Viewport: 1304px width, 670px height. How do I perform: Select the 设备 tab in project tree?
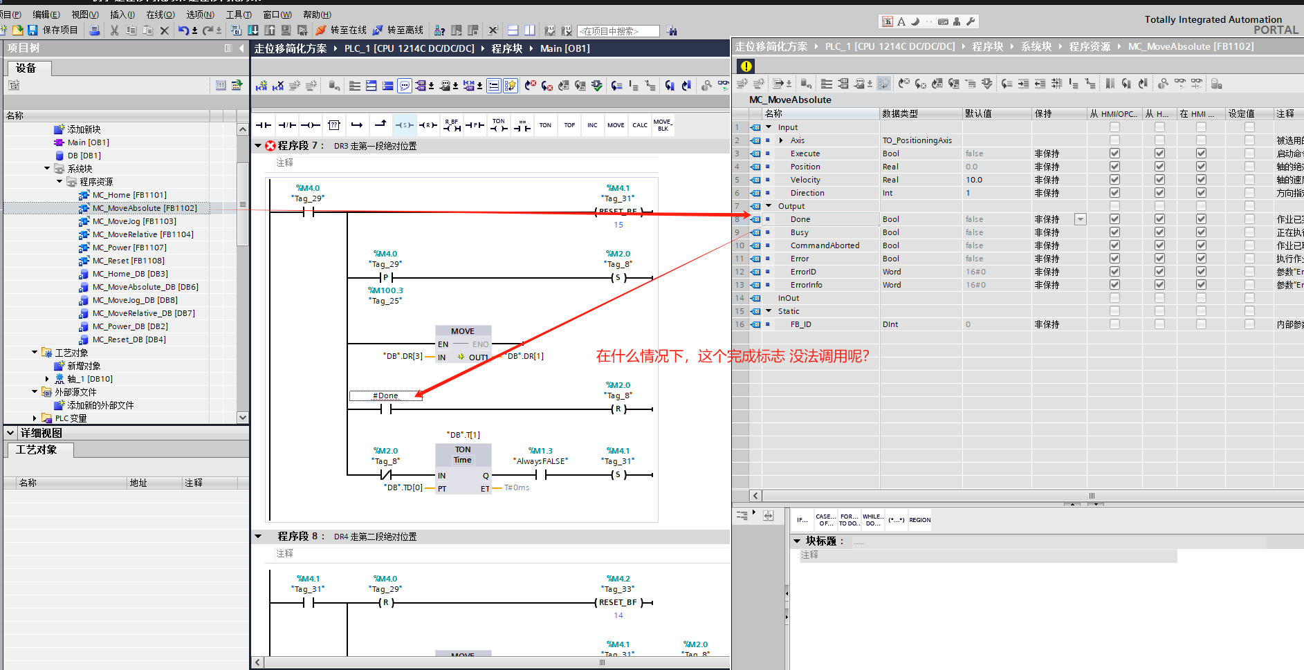(x=26, y=68)
